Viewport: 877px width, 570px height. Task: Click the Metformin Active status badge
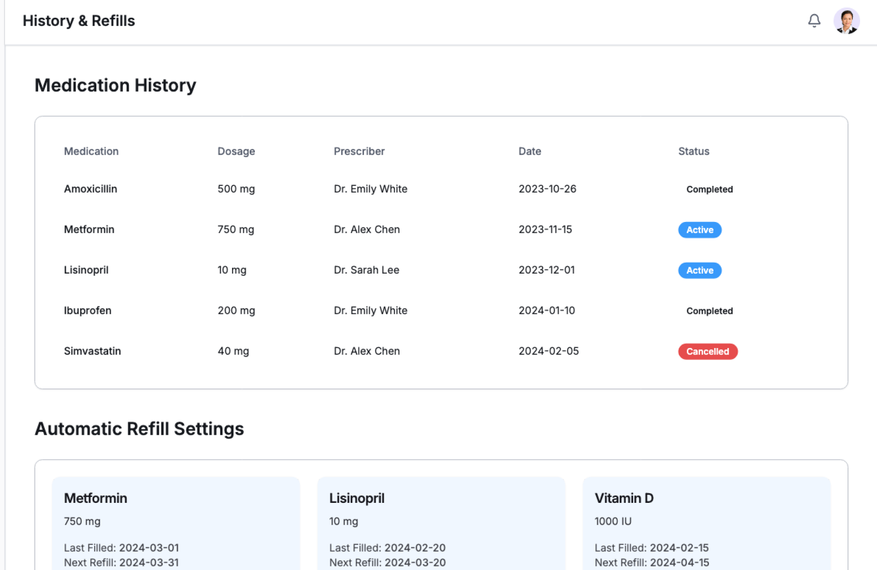[699, 230]
